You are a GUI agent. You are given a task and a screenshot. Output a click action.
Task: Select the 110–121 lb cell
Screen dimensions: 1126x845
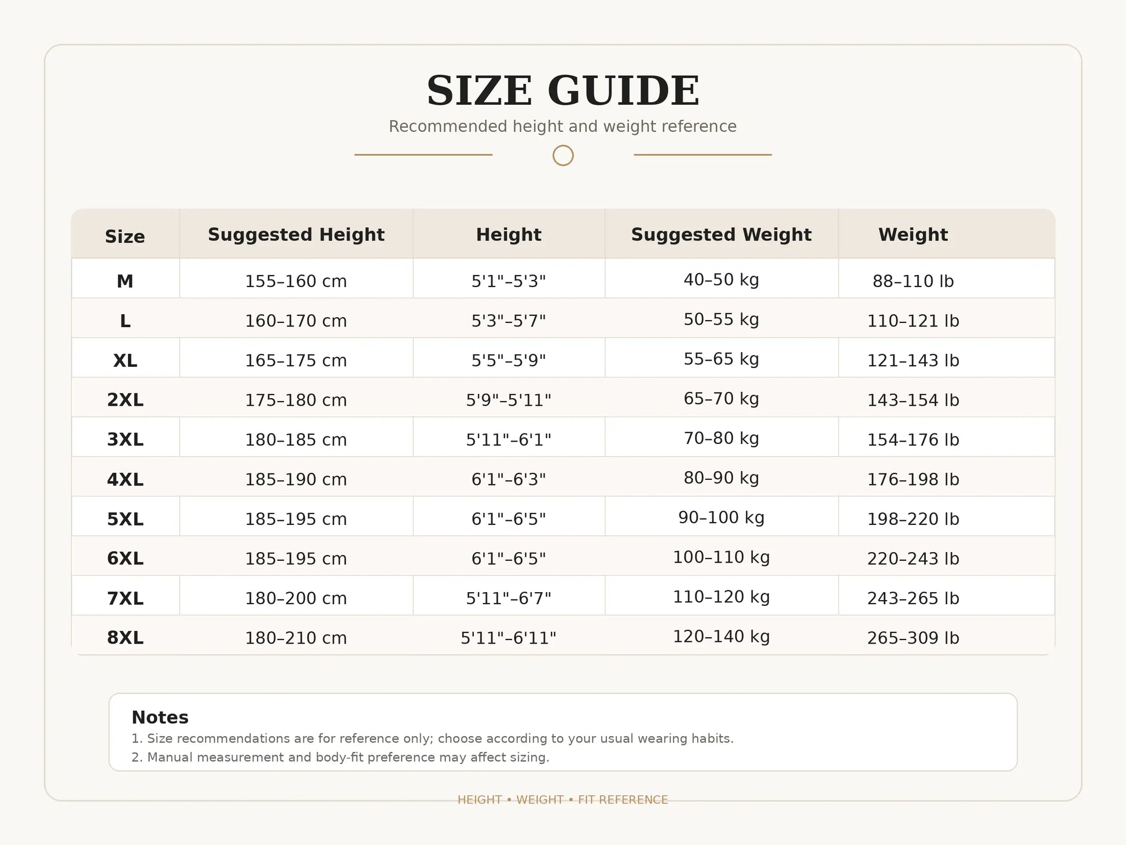913,321
